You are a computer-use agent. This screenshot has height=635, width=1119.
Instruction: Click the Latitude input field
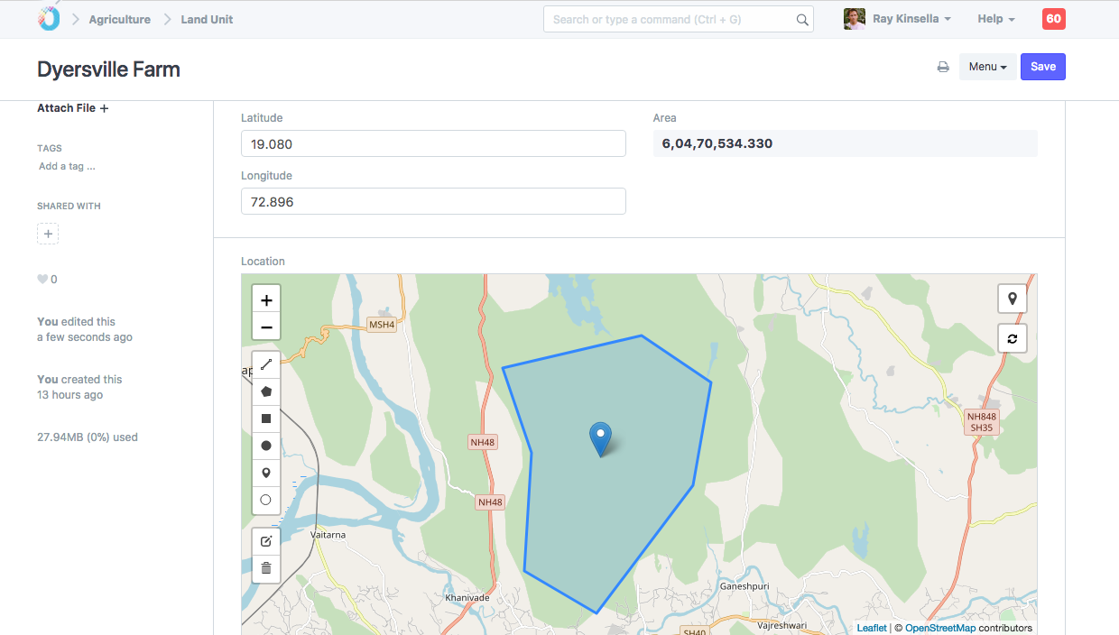(x=433, y=143)
